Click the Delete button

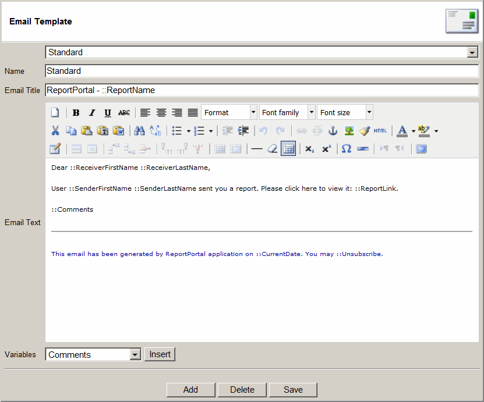pos(242,390)
